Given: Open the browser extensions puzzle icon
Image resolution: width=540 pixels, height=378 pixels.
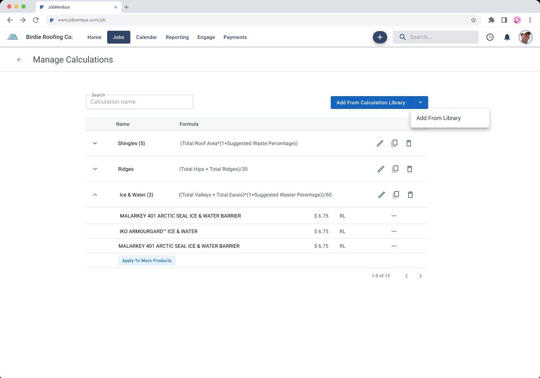Looking at the screenshot, I should [x=492, y=20].
